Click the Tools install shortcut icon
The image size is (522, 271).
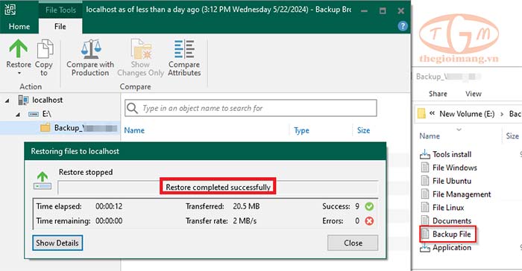click(425, 154)
